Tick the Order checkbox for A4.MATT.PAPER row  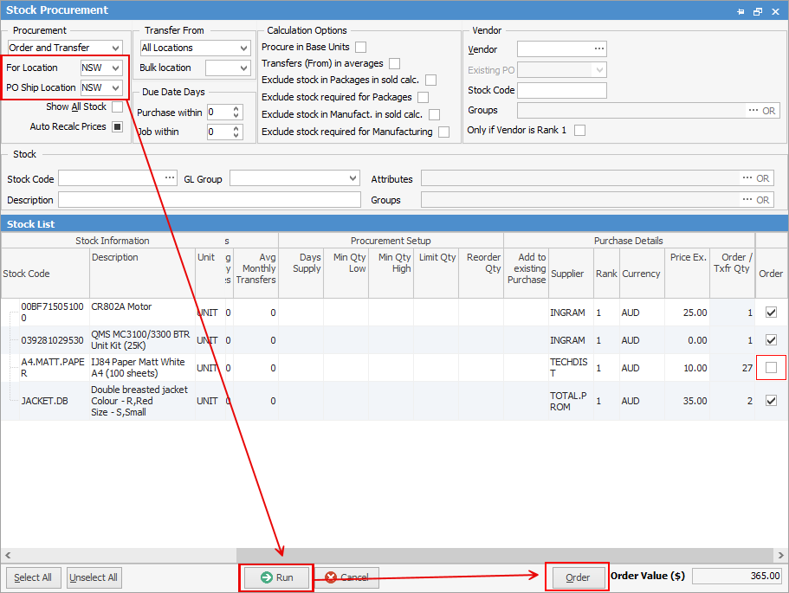click(x=771, y=367)
